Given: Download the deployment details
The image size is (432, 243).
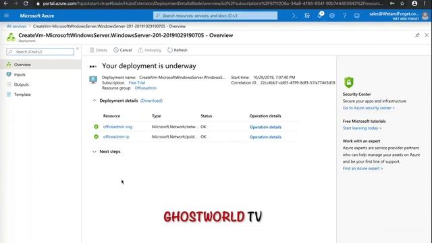Looking at the screenshot, I should 151,101.
